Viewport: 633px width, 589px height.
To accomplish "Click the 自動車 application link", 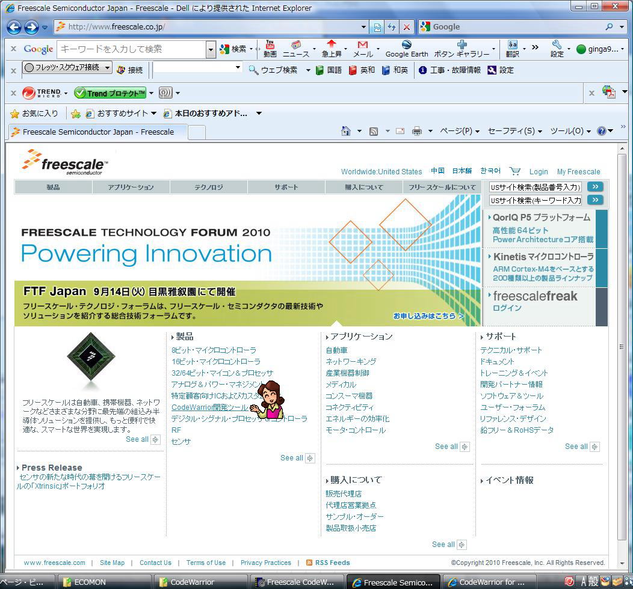I will tap(337, 350).
